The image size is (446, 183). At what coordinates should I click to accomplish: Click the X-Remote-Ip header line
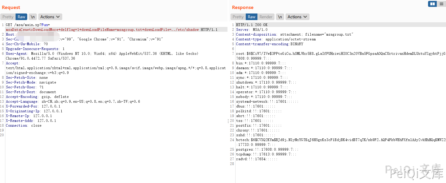point(29,116)
